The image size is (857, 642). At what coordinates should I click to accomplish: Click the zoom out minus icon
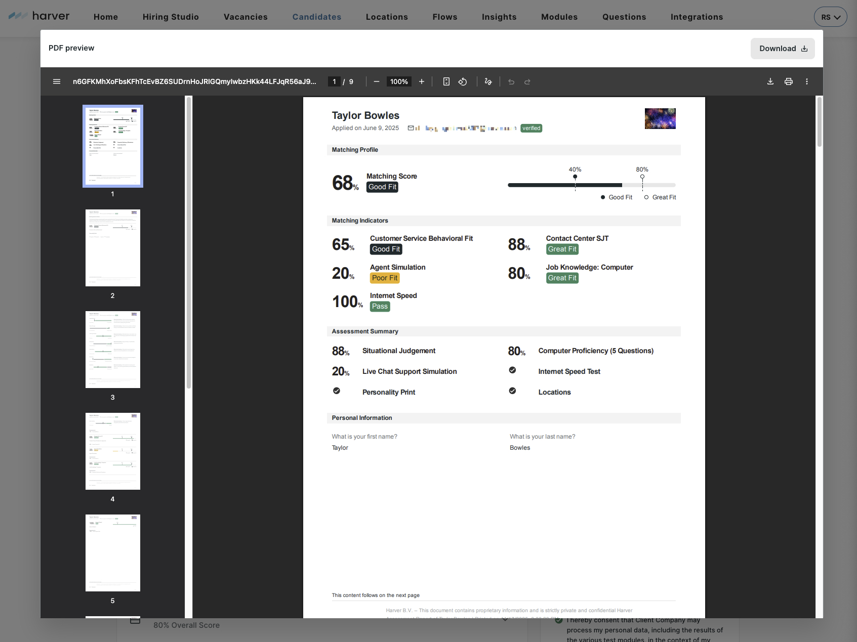377,81
